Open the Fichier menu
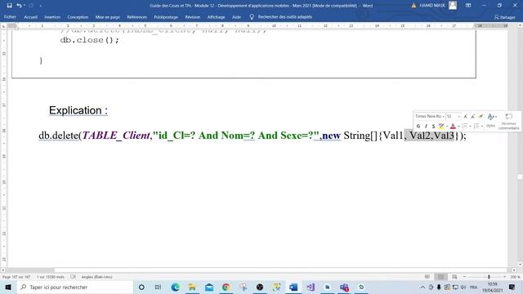523x294 pixels. pos(10,16)
